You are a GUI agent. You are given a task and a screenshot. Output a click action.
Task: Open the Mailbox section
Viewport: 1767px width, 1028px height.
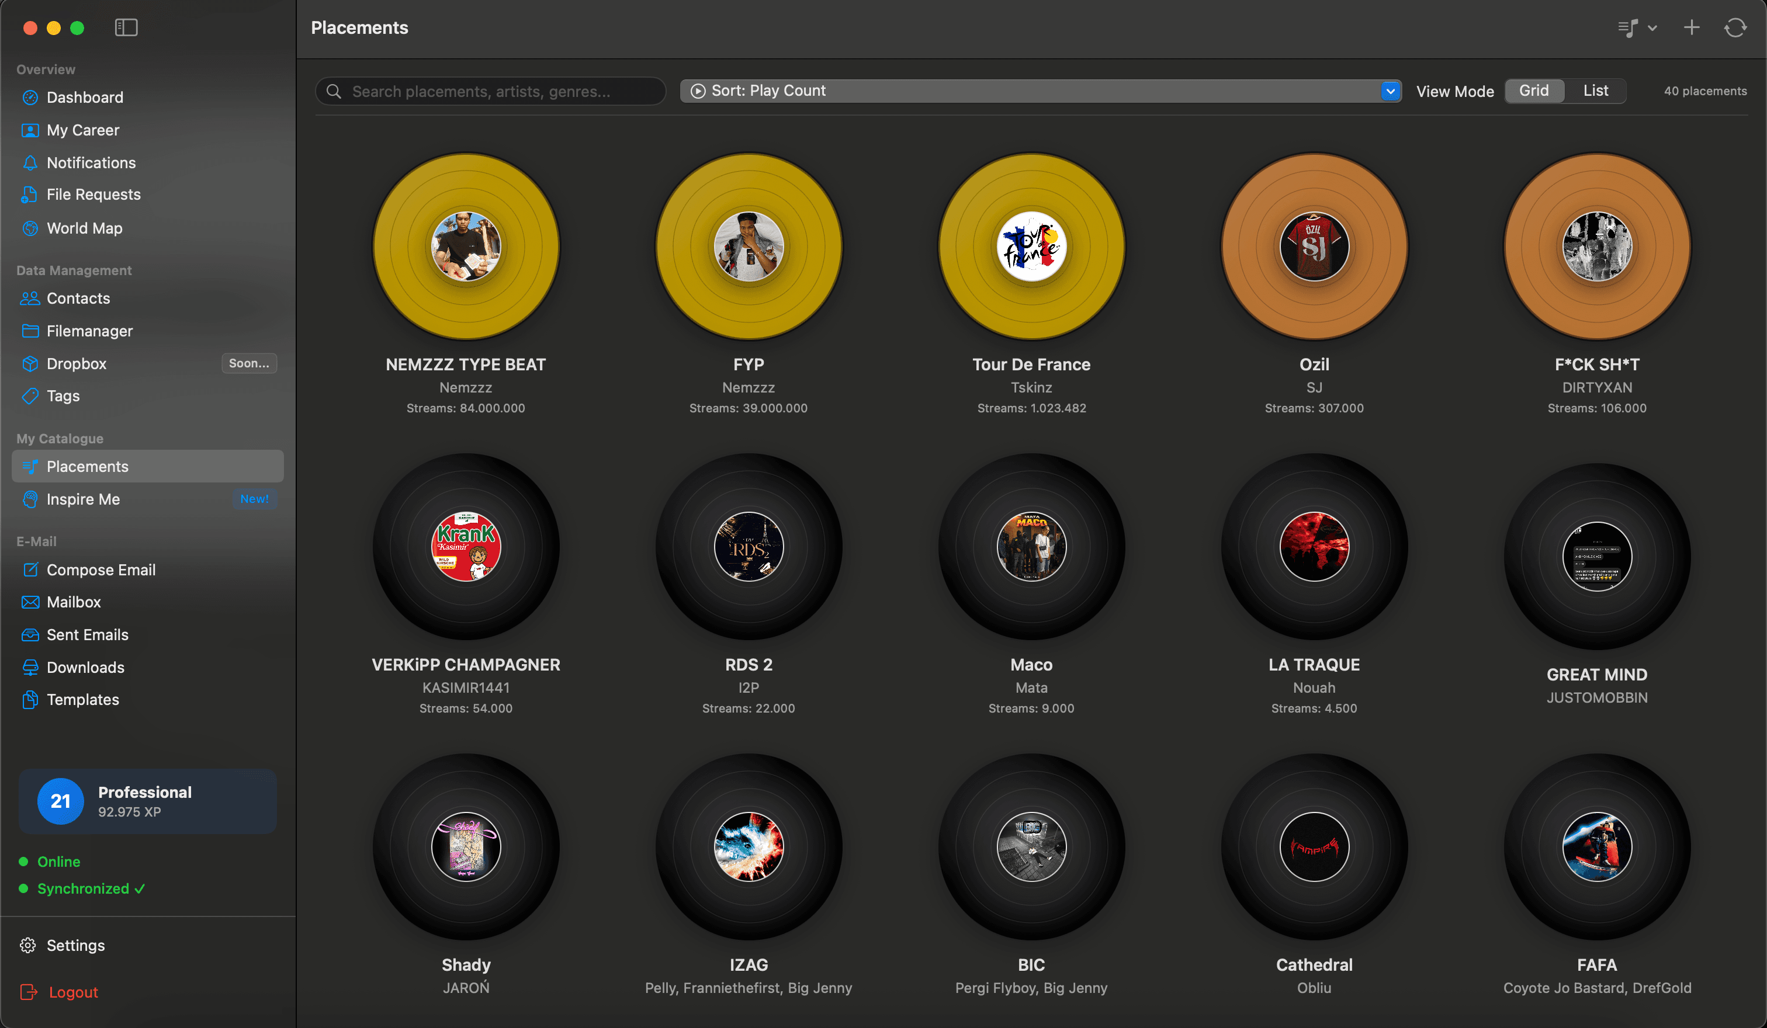point(73,602)
